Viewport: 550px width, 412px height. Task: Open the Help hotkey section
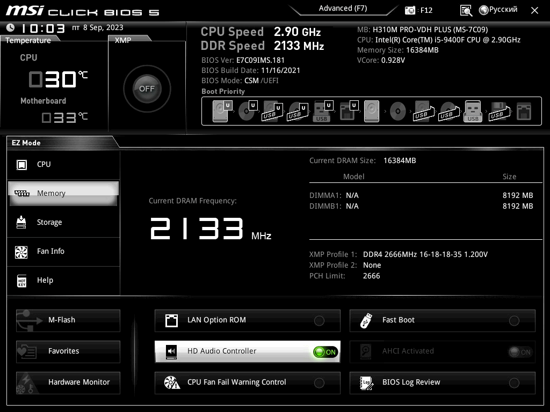point(63,280)
